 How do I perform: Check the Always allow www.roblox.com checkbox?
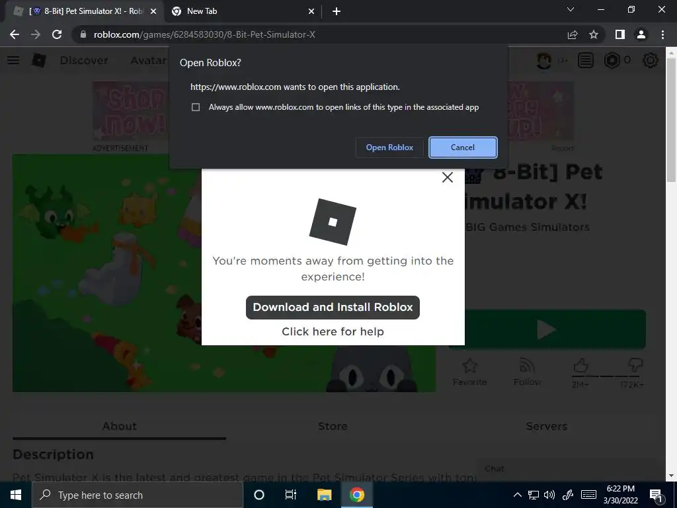196,107
